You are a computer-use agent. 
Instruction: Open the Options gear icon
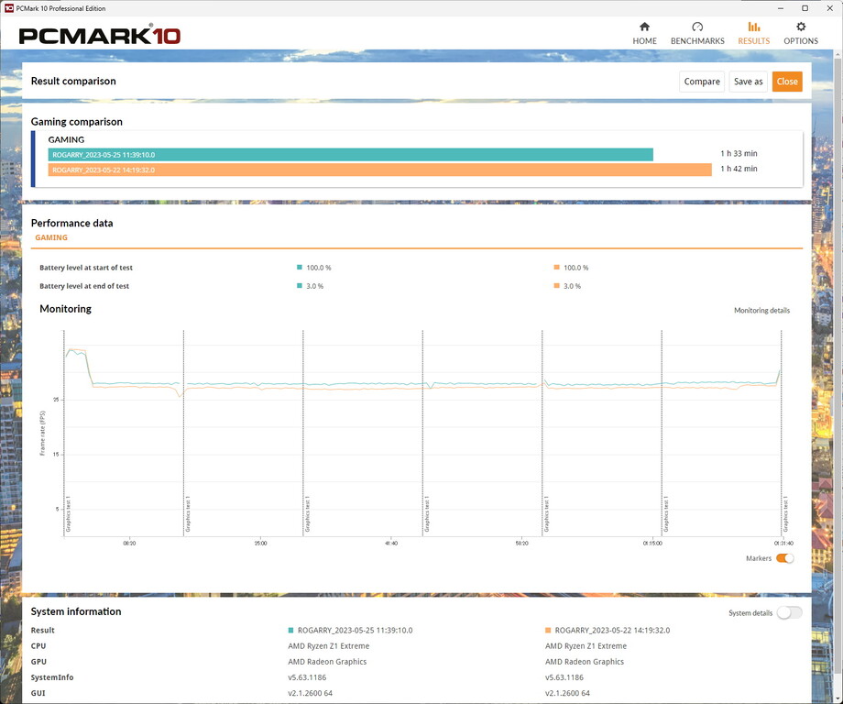click(x=801, y=27)
